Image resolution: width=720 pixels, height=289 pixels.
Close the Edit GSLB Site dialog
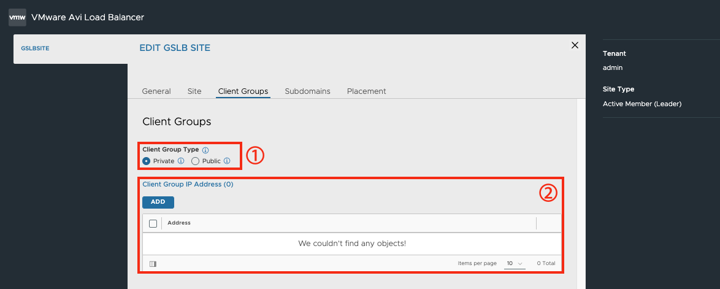(x=575, y=45)
